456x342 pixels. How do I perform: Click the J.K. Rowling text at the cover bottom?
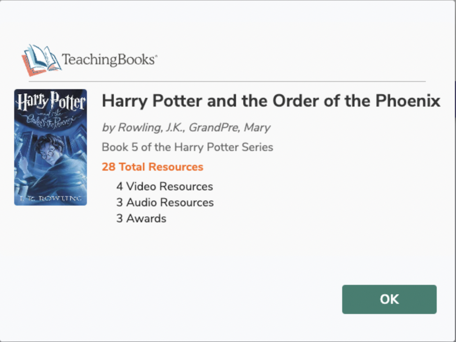click(51, 199)
